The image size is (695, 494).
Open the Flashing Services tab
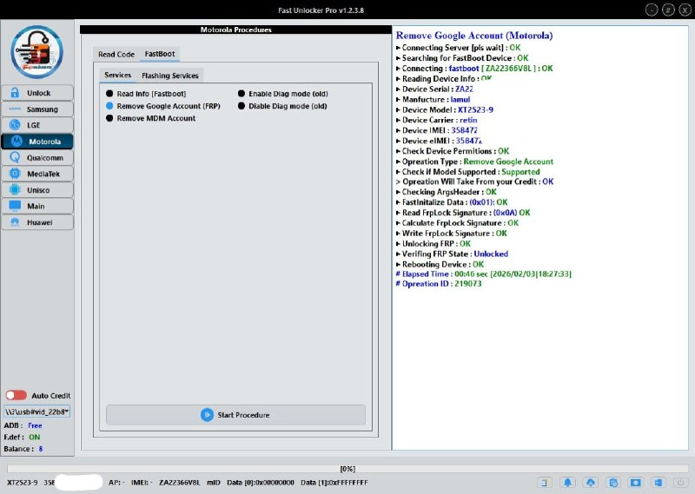(170, 76)
